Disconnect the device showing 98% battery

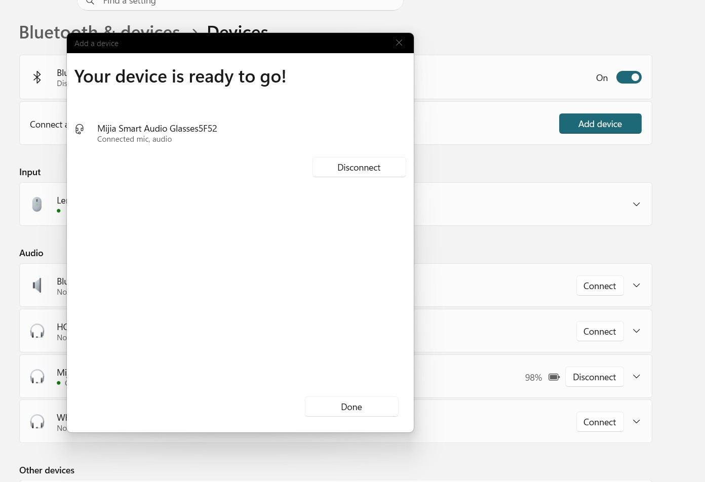[x=594, y=377]
